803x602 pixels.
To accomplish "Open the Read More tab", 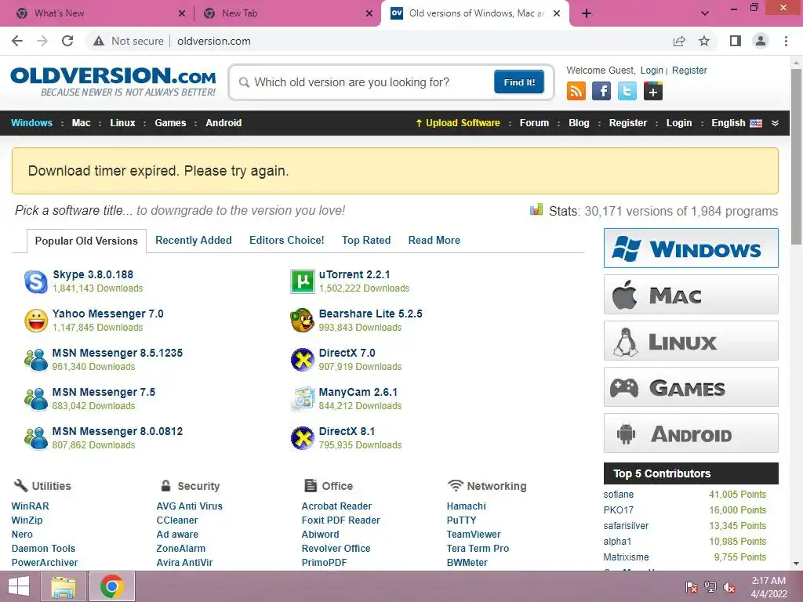I will coord(434,240).
